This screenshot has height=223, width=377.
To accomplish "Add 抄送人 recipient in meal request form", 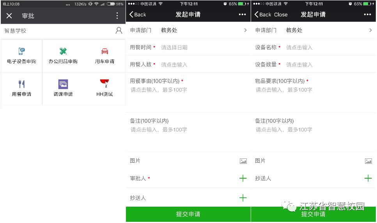I will [243, 198].
